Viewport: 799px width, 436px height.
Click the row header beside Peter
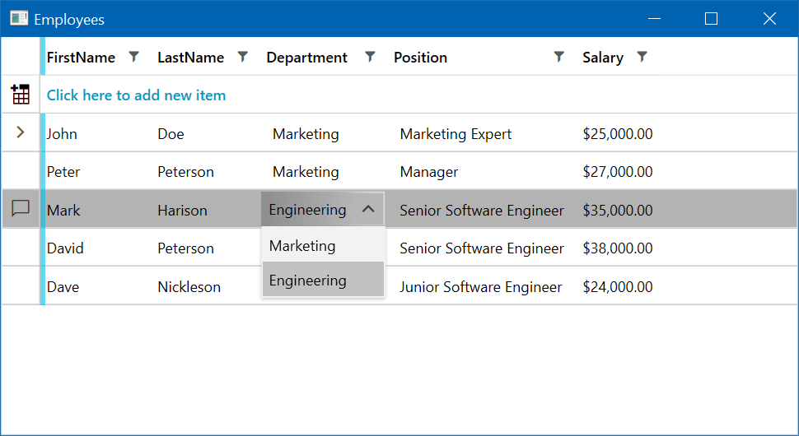(x=21, y=171)
